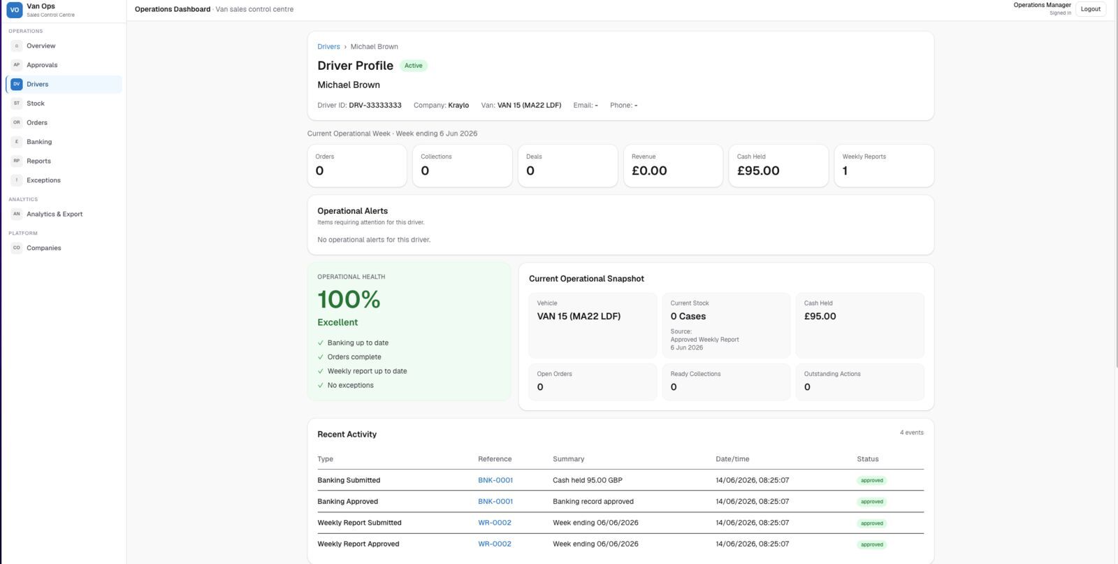Click 'Banking record approved' summary cell
The height and width of the screenshot is (564, 1118).
(593, 502)
